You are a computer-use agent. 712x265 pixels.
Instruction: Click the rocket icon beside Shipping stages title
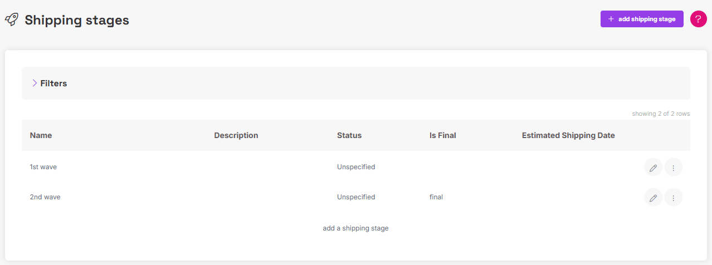11,20
